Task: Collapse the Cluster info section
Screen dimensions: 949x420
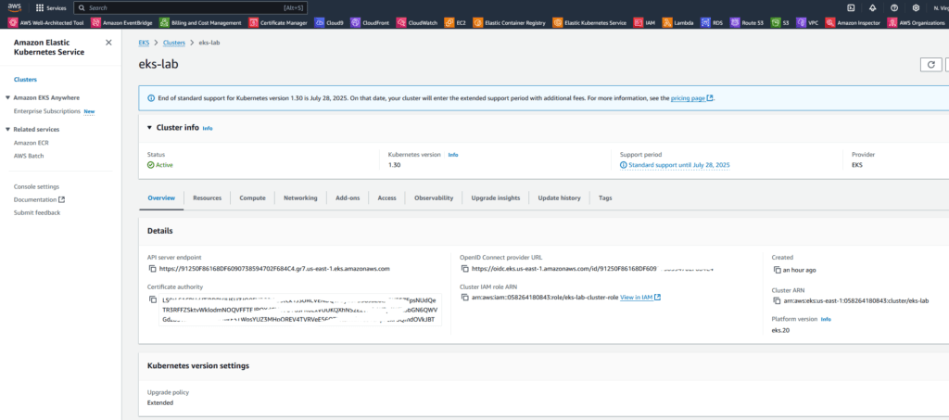Action: point(150,128)
